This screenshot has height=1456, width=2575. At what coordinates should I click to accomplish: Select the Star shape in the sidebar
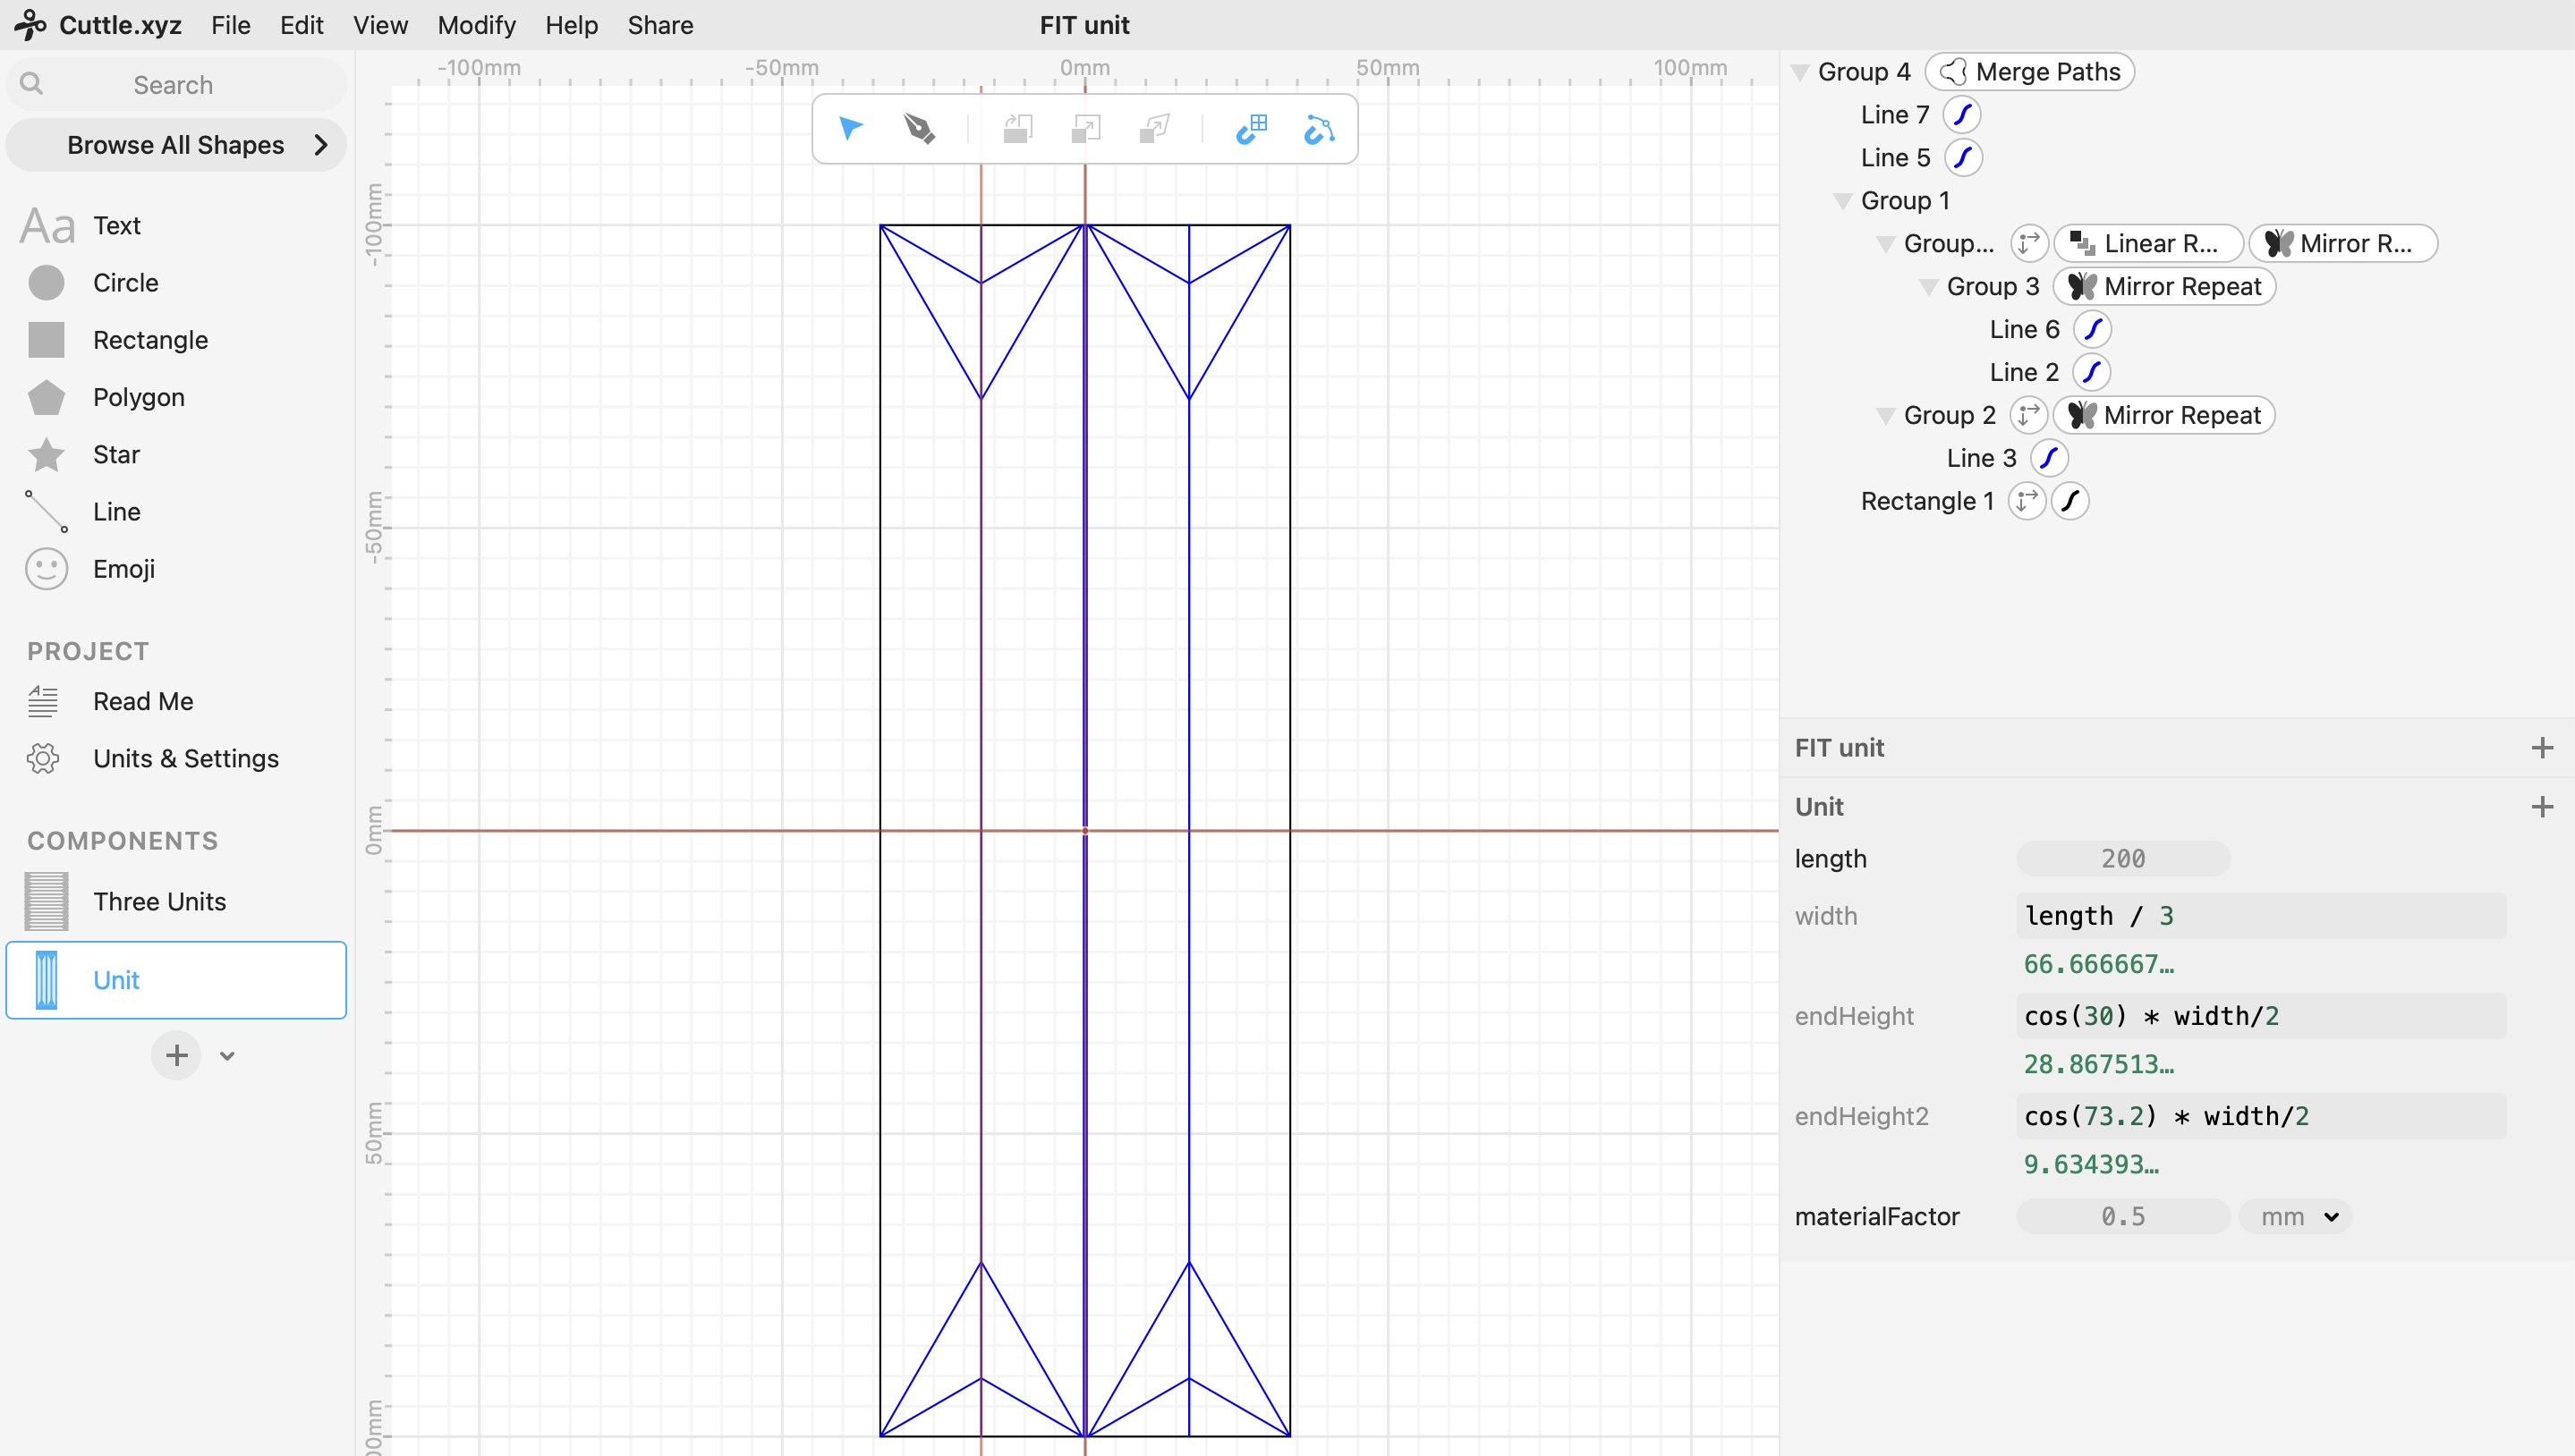pyautogui.click(x=116, y=455)
